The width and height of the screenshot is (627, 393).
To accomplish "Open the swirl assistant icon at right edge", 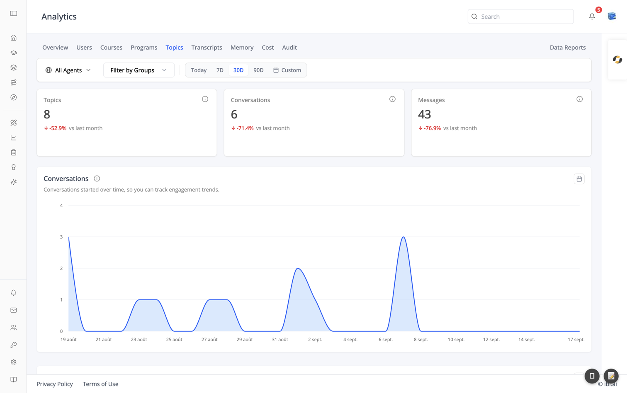I will click(617, 60).
